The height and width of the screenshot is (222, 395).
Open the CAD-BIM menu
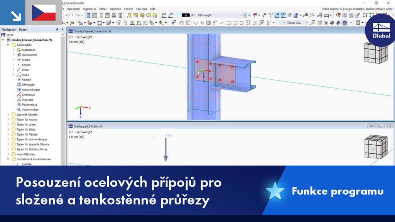point(141,8)
